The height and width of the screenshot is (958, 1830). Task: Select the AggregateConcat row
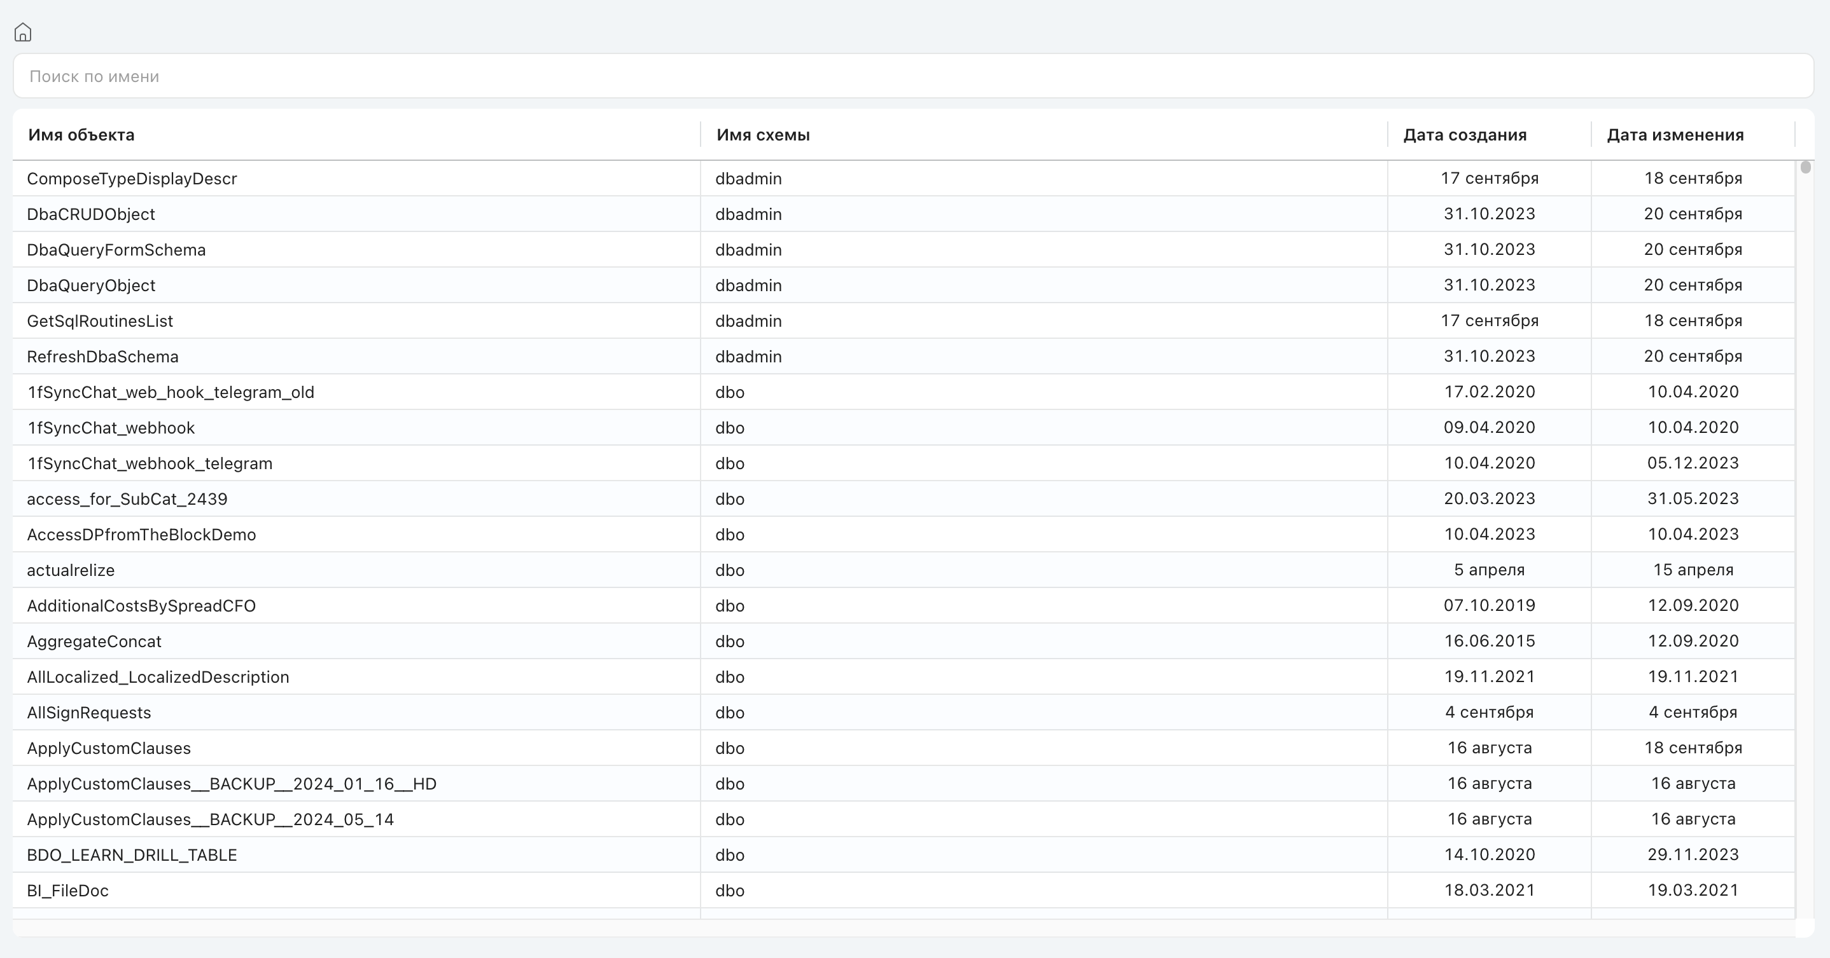pos(904,641)
